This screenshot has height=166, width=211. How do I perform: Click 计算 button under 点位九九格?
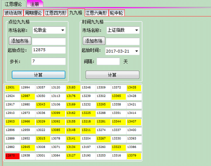point(38,75)
